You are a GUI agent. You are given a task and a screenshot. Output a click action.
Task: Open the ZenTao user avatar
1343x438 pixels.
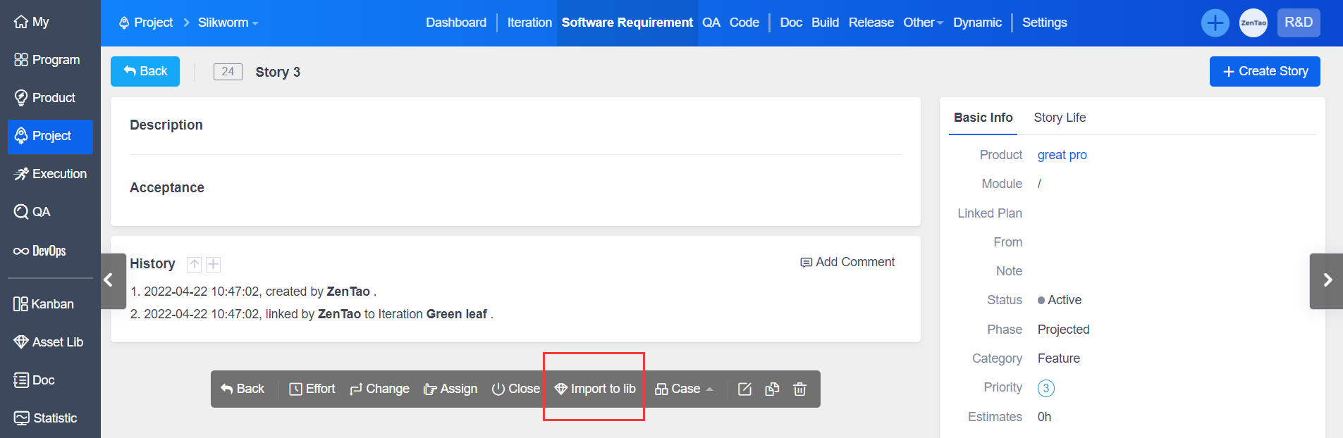coord(1253,23)
